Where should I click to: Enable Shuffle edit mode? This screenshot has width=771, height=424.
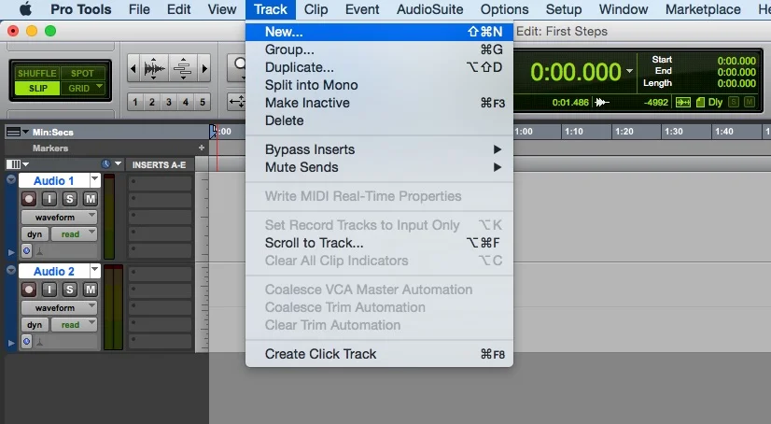tap(37, 73)
